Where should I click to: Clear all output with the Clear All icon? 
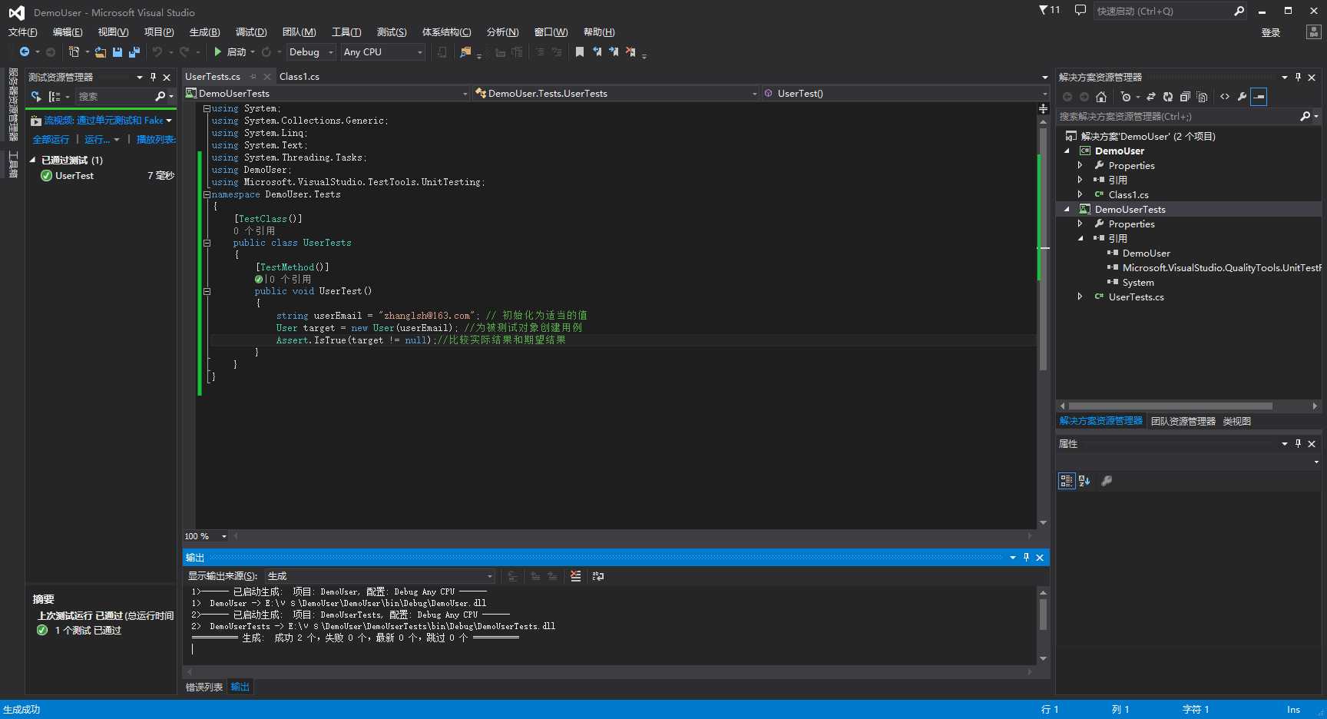pos(576,576)
